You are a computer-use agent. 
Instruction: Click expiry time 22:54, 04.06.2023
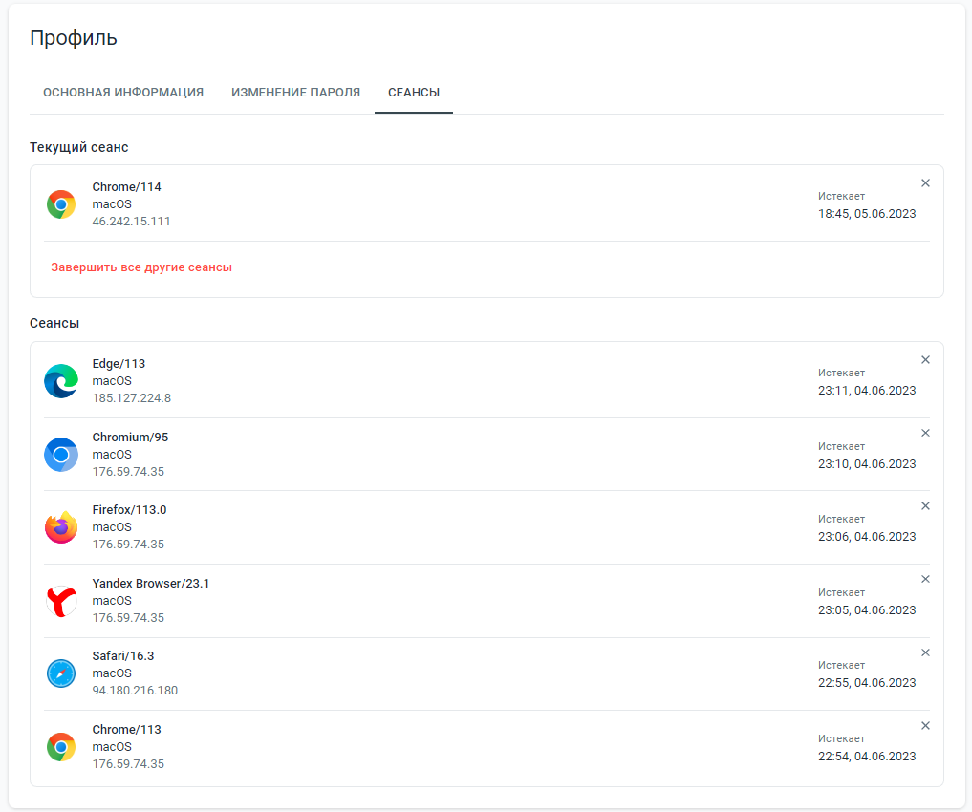867,757
